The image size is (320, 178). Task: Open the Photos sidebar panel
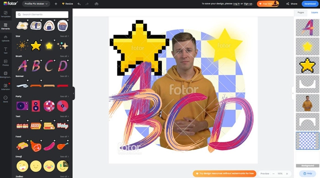click(5, 63)
